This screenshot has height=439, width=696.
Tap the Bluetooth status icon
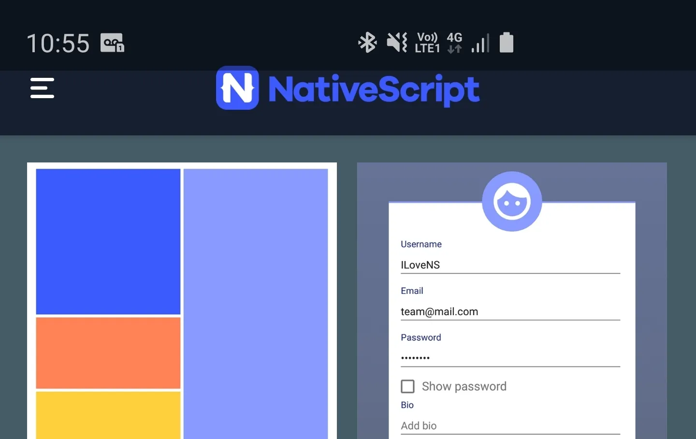pyautogui.click(x=367, y=43)
